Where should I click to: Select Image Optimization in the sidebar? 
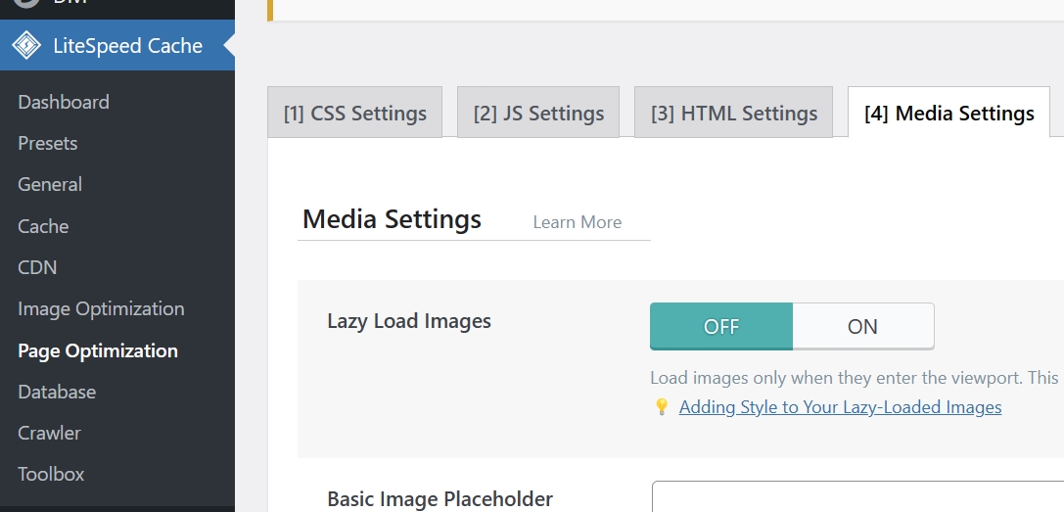click(101, 308)
